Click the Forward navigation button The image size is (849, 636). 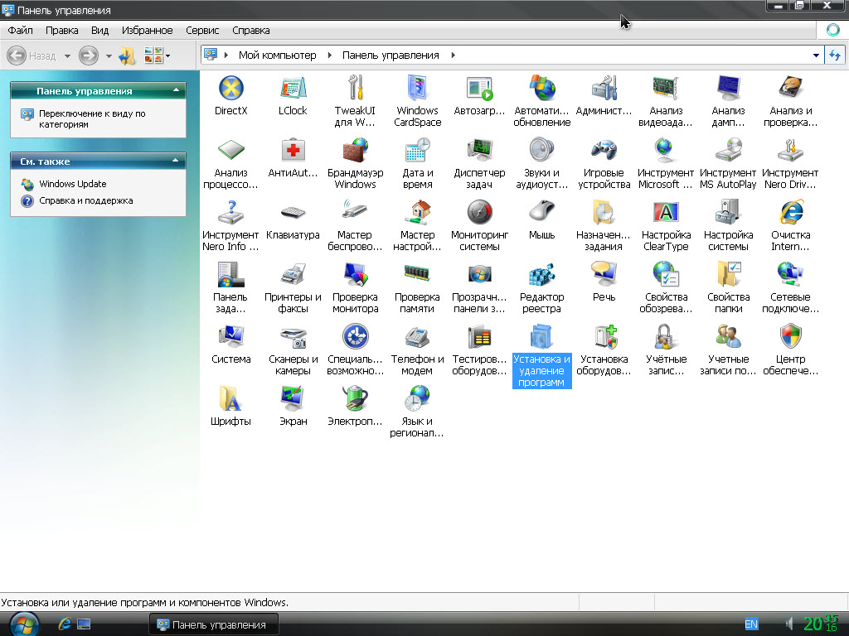tap(89, 55)
